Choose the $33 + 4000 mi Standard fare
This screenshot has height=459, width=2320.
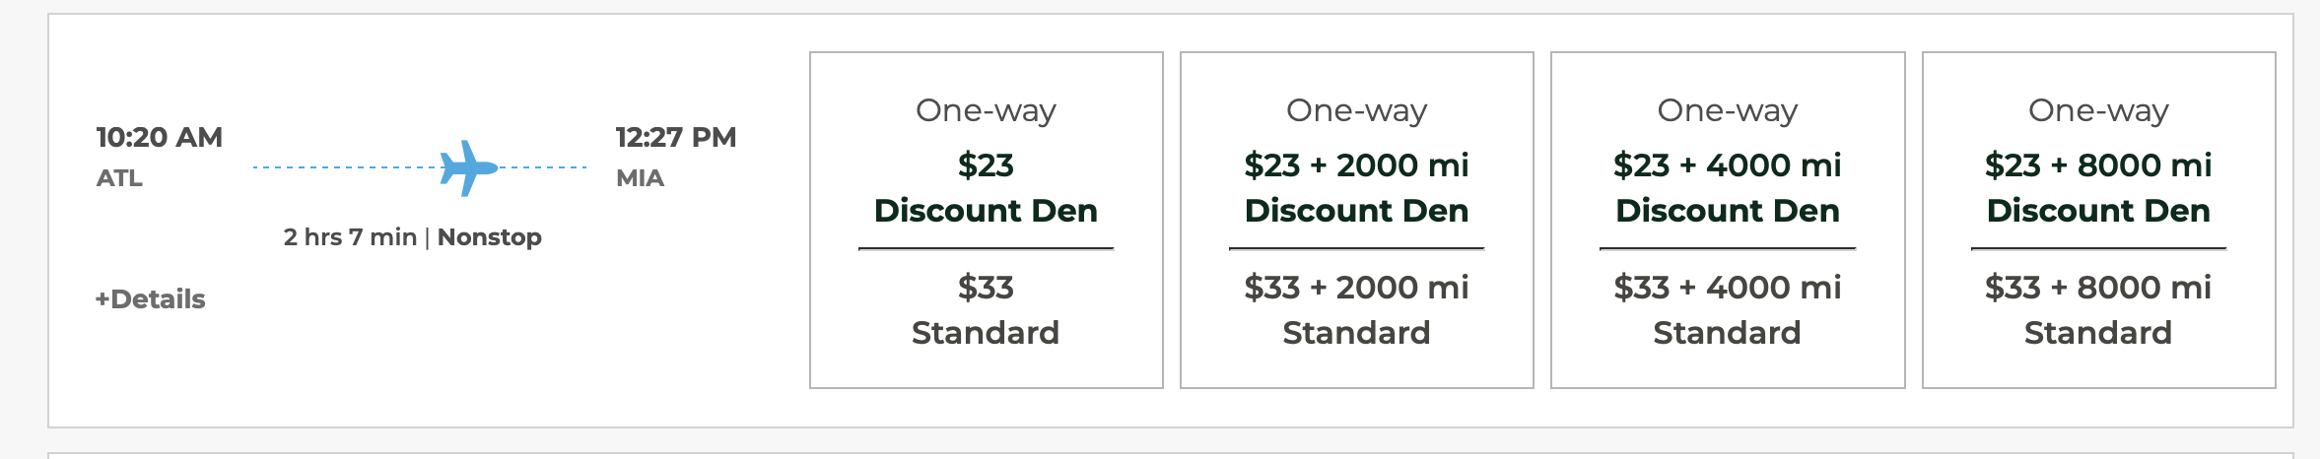point(1727,309)
